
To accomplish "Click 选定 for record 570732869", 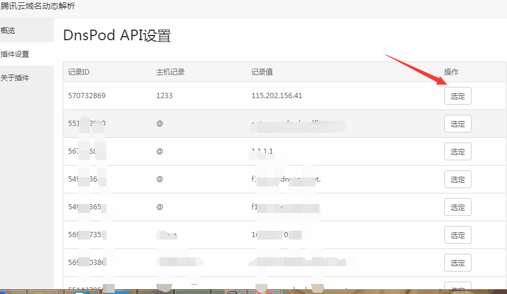I will coord(457,96).
